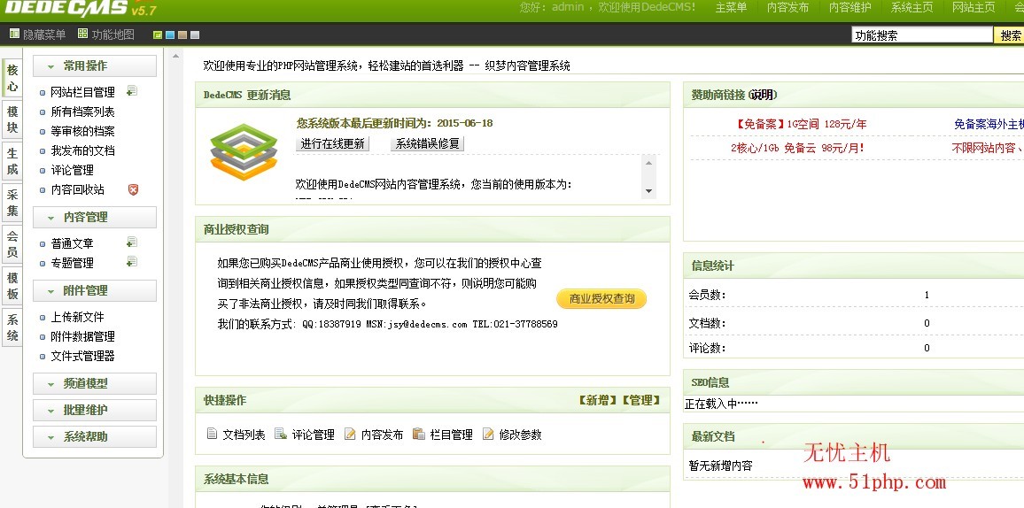The image size is (1024, 508).
Task: Open the 文件式管理器 menu link
Action: [x=83, y=356]
